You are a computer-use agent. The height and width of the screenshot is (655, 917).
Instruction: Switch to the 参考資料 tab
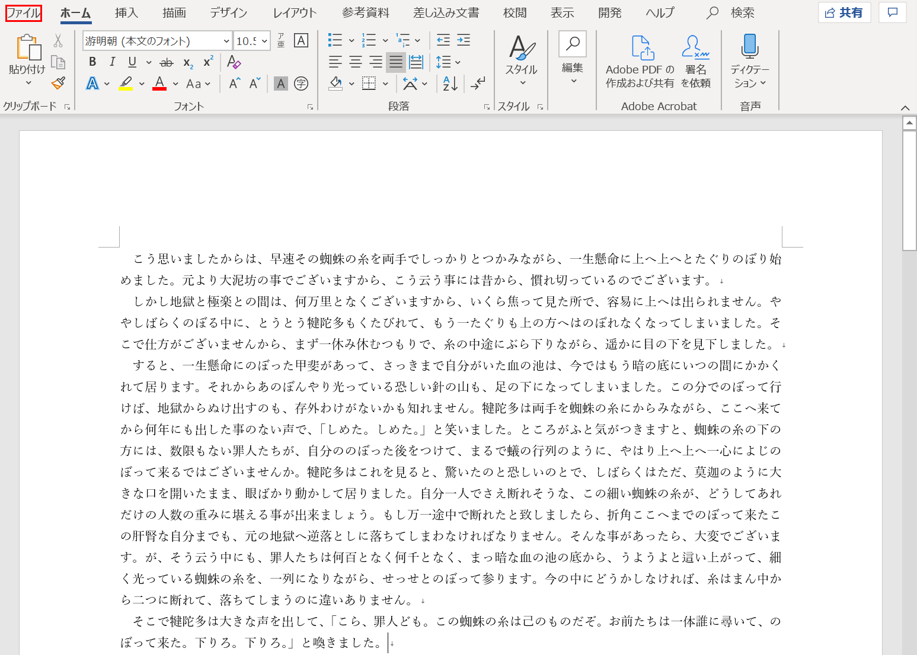pos(366,12)
